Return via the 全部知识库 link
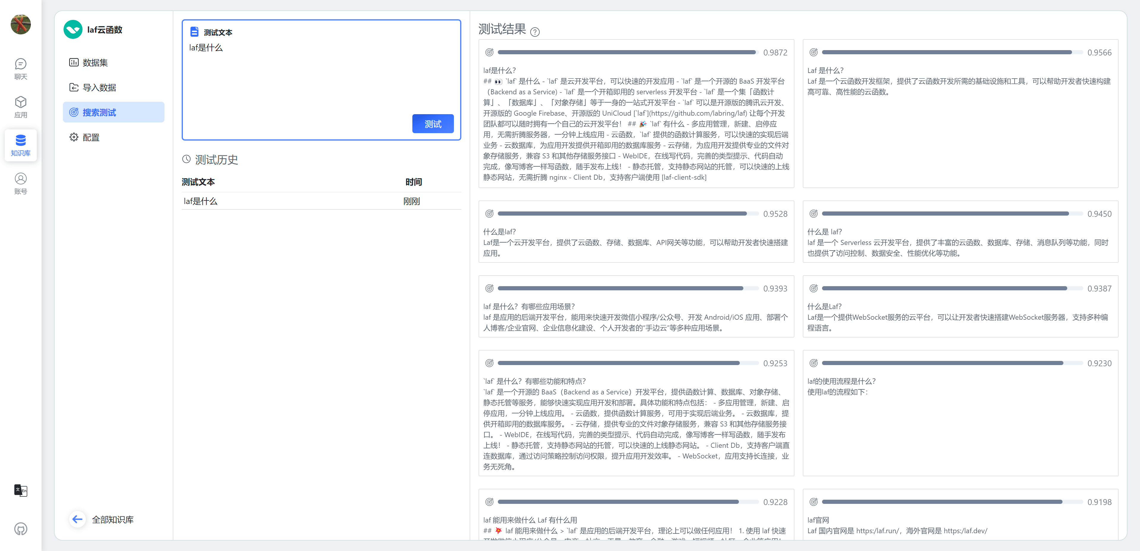This screenshot has width=1140, height=551. 113,519
